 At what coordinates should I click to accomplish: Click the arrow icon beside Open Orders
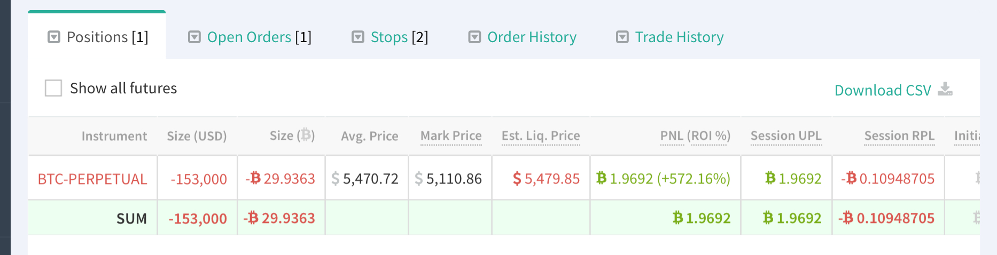pyautogui.click(x=194, y=37)
